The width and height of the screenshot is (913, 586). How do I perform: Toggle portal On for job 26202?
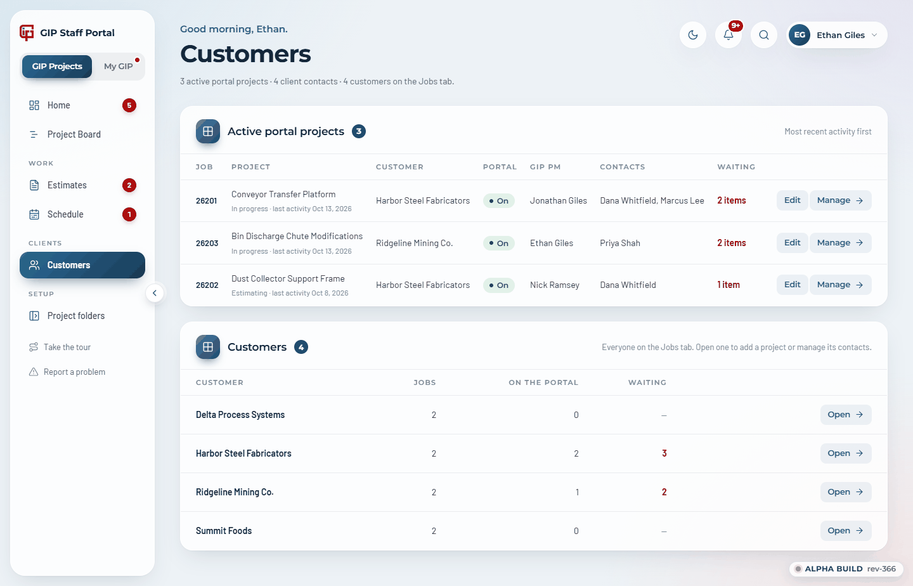(499, 285)
